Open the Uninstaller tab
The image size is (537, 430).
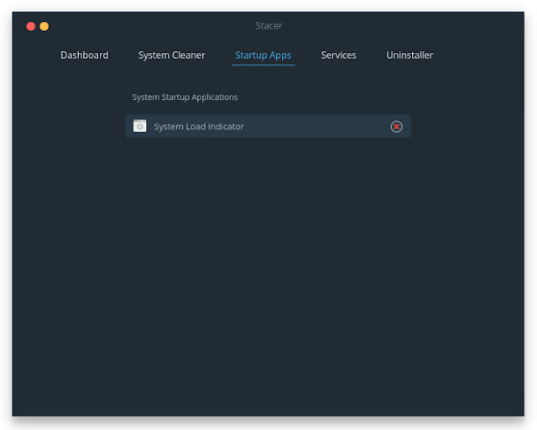[409, 55]
